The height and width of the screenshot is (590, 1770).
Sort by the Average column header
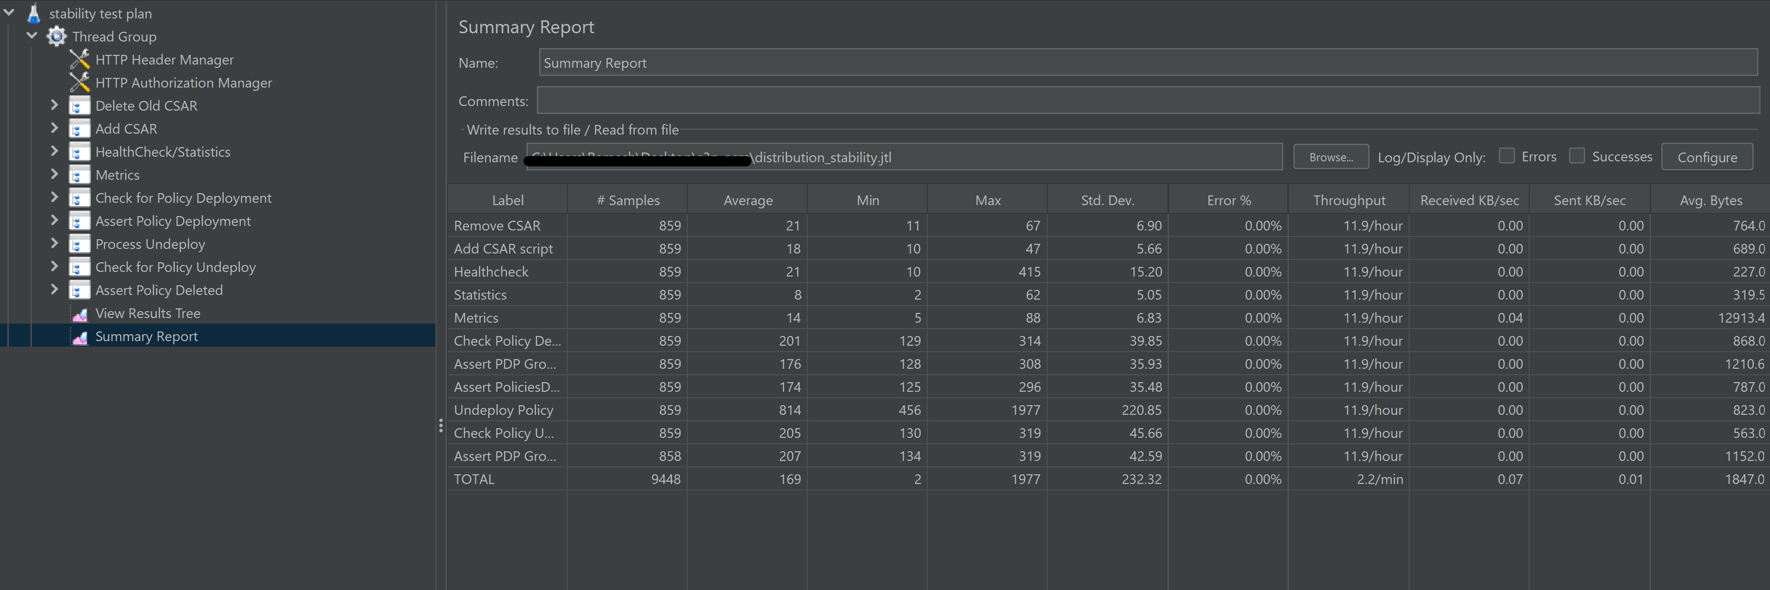pyautogui.click(x=748, y=200)
